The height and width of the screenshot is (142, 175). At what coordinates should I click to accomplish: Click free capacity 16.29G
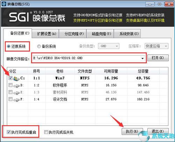(x=111, y=78)
